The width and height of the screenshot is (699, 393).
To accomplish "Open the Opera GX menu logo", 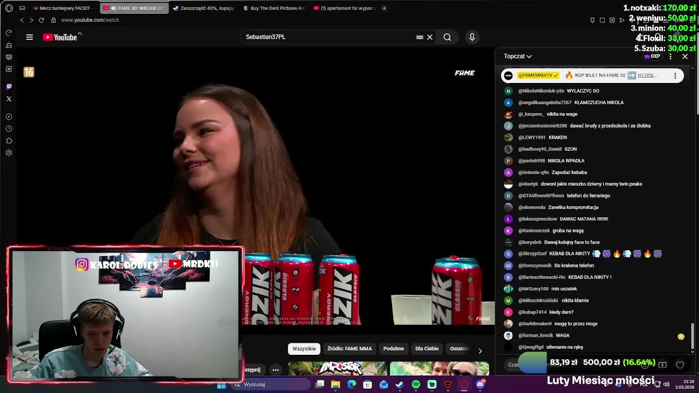I will coord(9,8).
